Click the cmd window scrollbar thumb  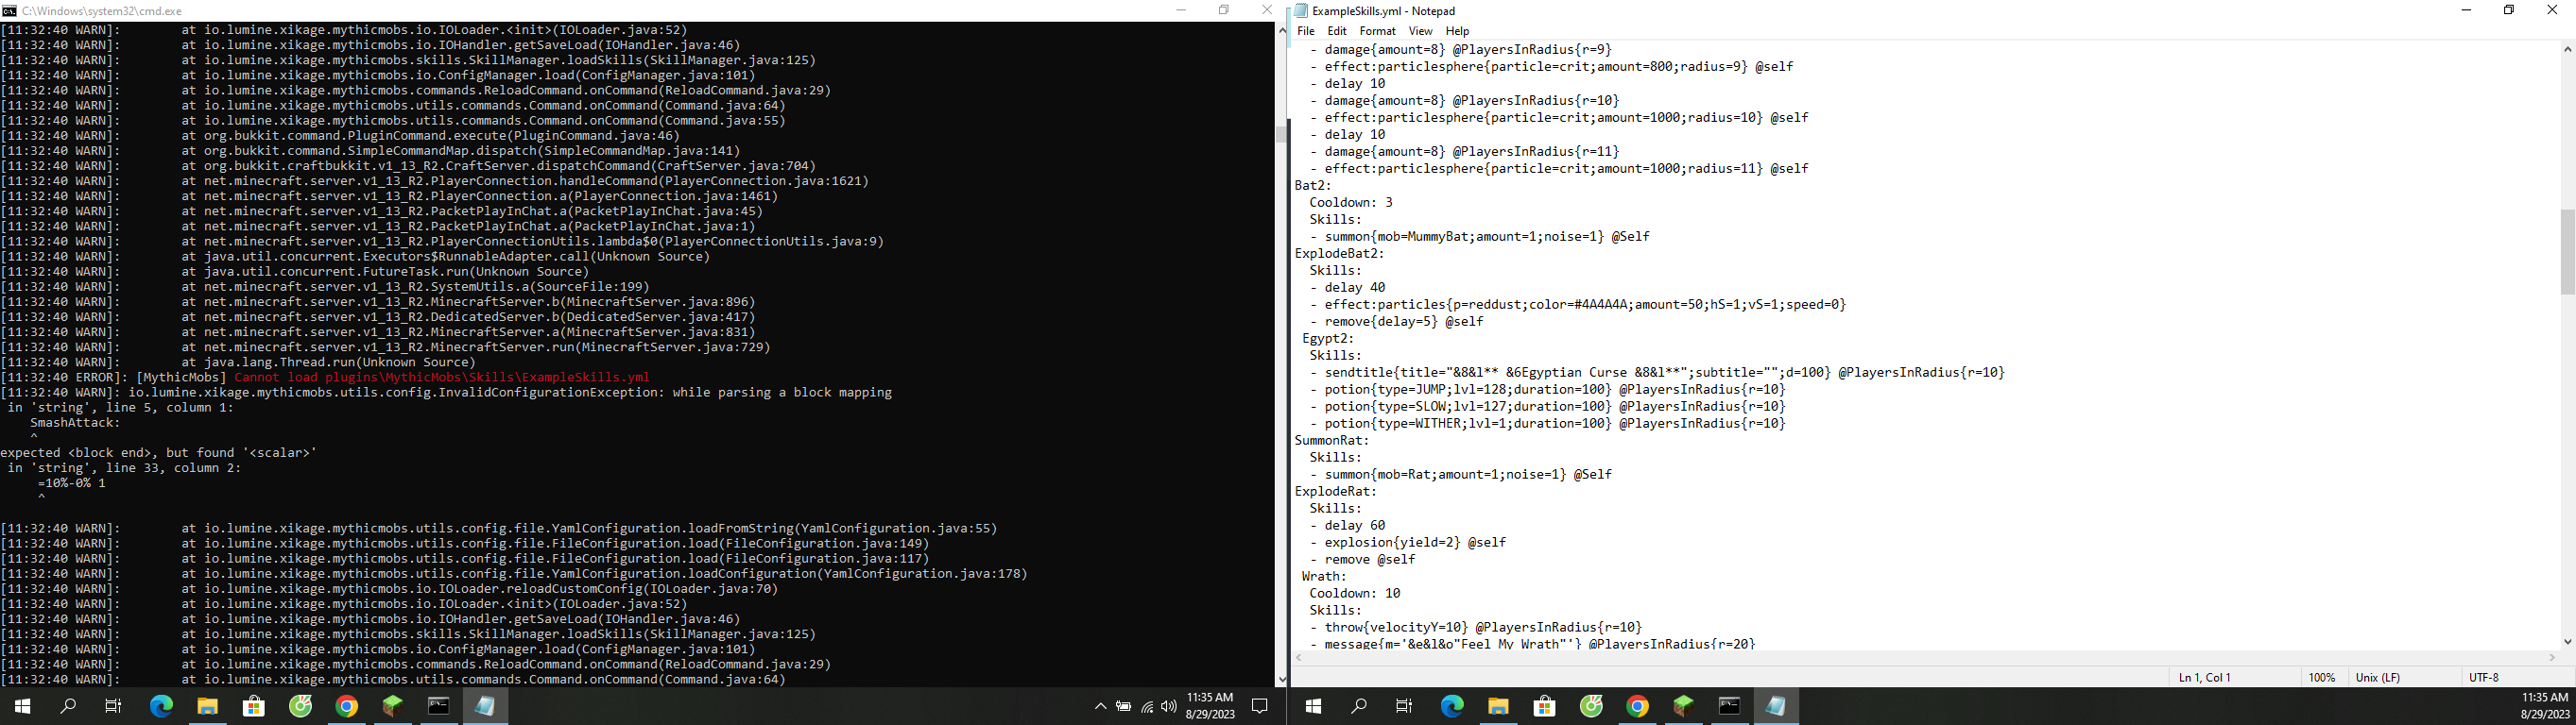point(1281,134)
